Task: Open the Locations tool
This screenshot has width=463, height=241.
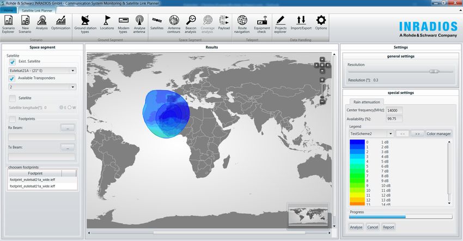Action: point(107,23)
